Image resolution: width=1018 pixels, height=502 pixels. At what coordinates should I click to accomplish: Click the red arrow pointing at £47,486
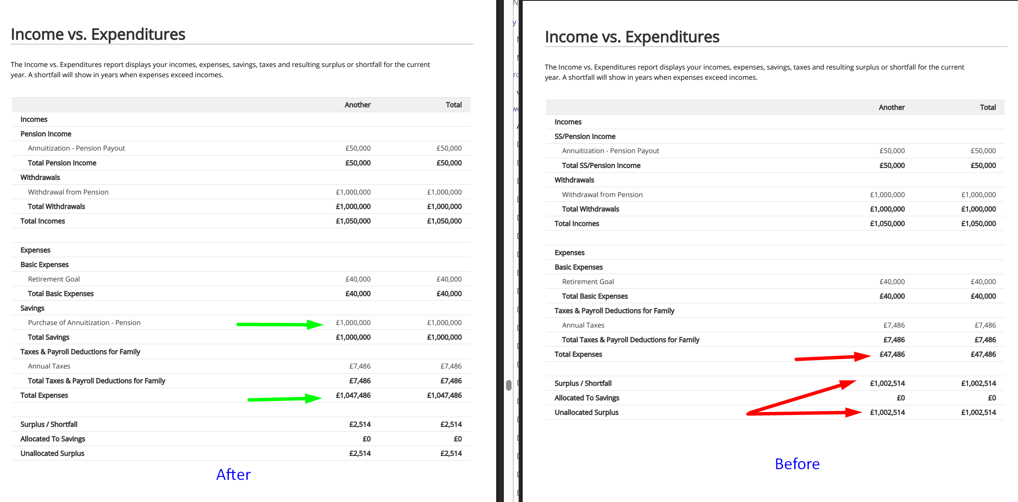pyautogui.click(x=832, y=357)
